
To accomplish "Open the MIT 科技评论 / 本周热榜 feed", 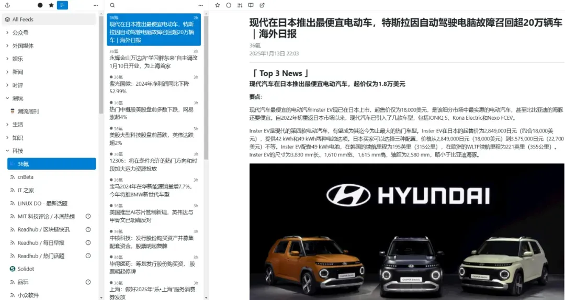I will click(51, 216).
